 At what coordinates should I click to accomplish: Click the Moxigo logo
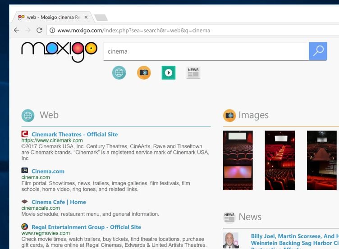(x=59, y=52)
